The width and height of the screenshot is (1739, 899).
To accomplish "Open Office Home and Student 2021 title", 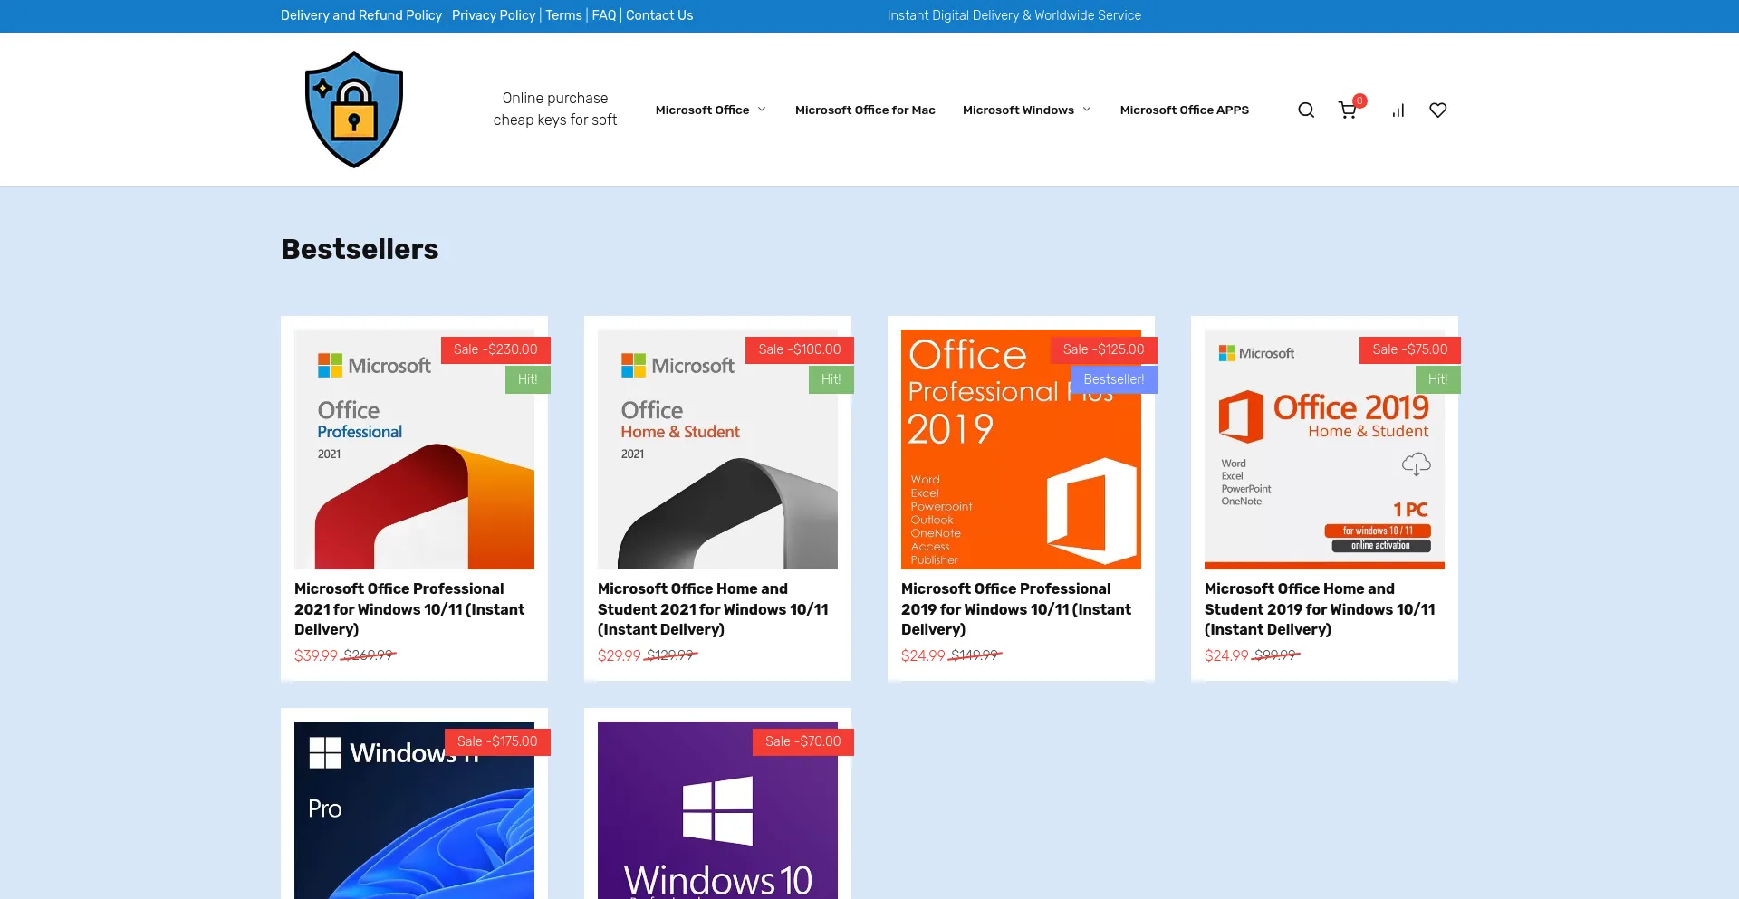I will click(713, 609).
